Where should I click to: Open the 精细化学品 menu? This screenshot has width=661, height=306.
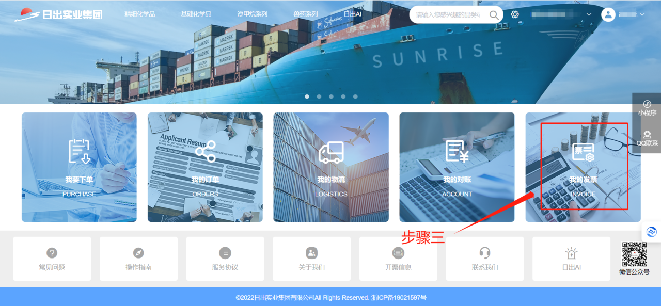point(140,14)
